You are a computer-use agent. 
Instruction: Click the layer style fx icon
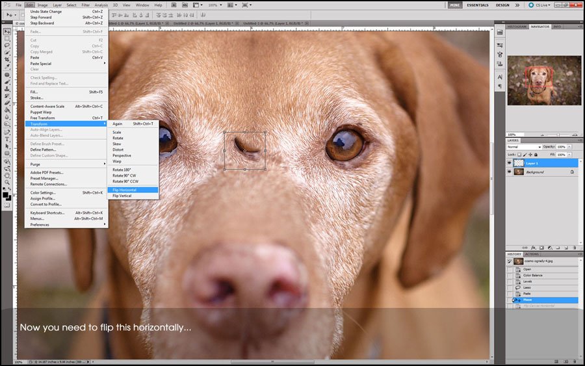coord(534,248)
